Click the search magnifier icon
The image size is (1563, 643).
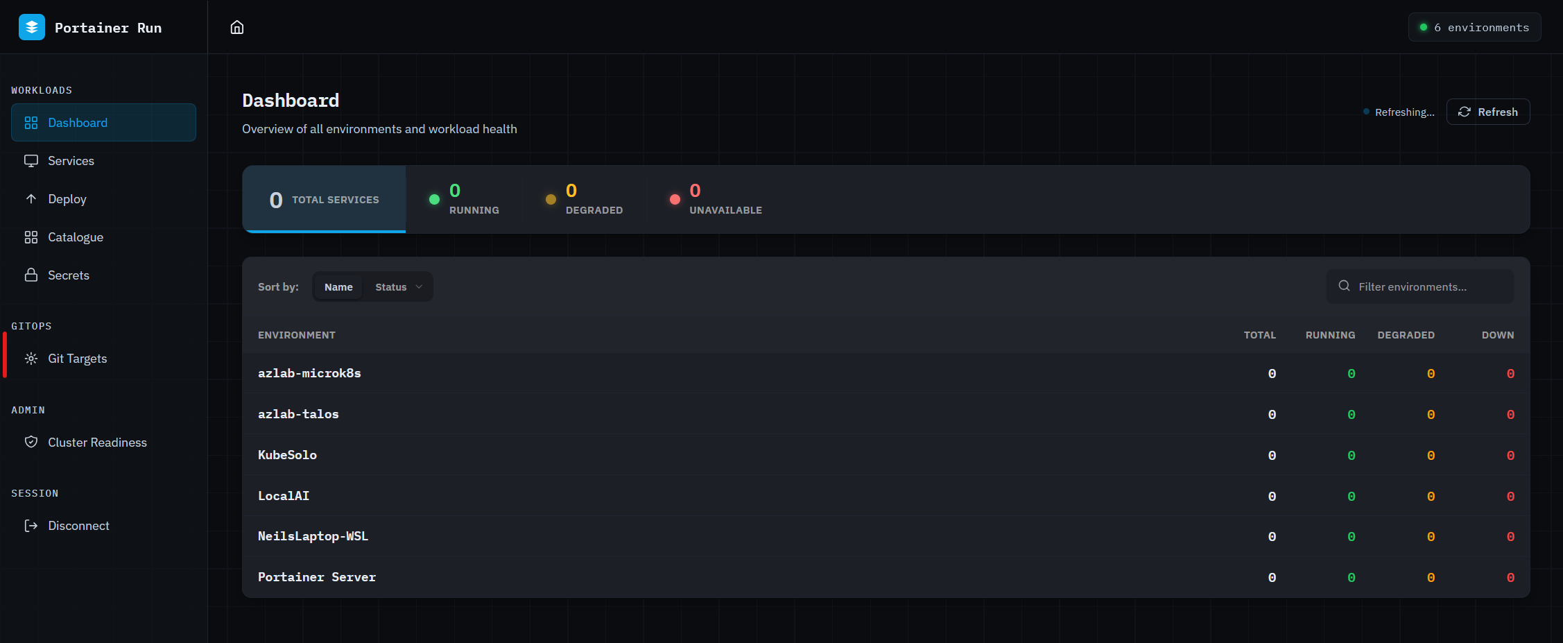click(x=1344, y=286)
